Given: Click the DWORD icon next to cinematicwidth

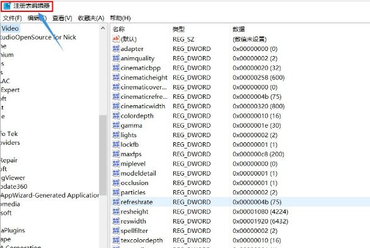Looking at the screenshot, I should tap(115, 106).
